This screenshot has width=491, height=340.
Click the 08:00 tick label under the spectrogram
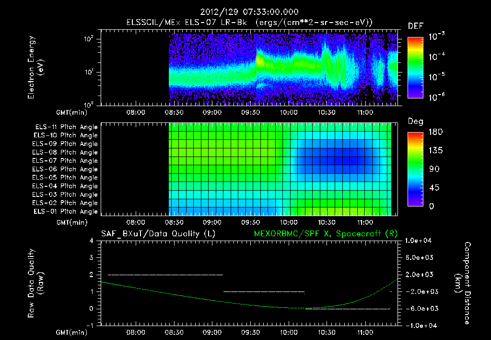click(136, 112)
